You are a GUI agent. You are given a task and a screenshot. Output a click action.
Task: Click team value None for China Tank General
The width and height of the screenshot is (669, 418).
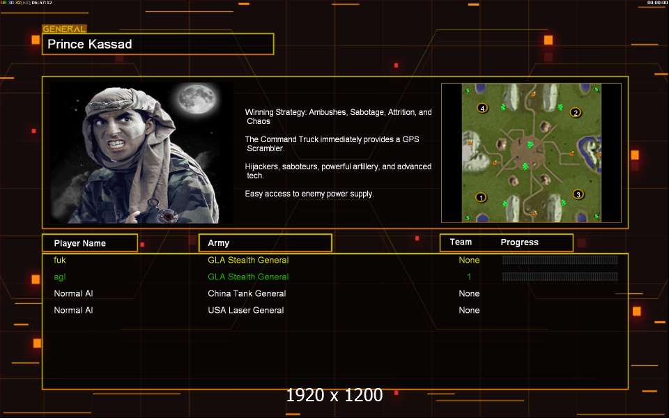click(469, 293)
